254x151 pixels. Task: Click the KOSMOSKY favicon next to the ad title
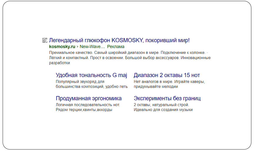pos(45,40)
